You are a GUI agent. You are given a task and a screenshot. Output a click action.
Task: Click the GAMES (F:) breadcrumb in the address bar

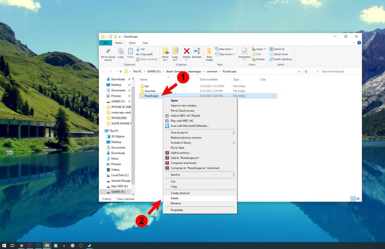coord(154,71)
